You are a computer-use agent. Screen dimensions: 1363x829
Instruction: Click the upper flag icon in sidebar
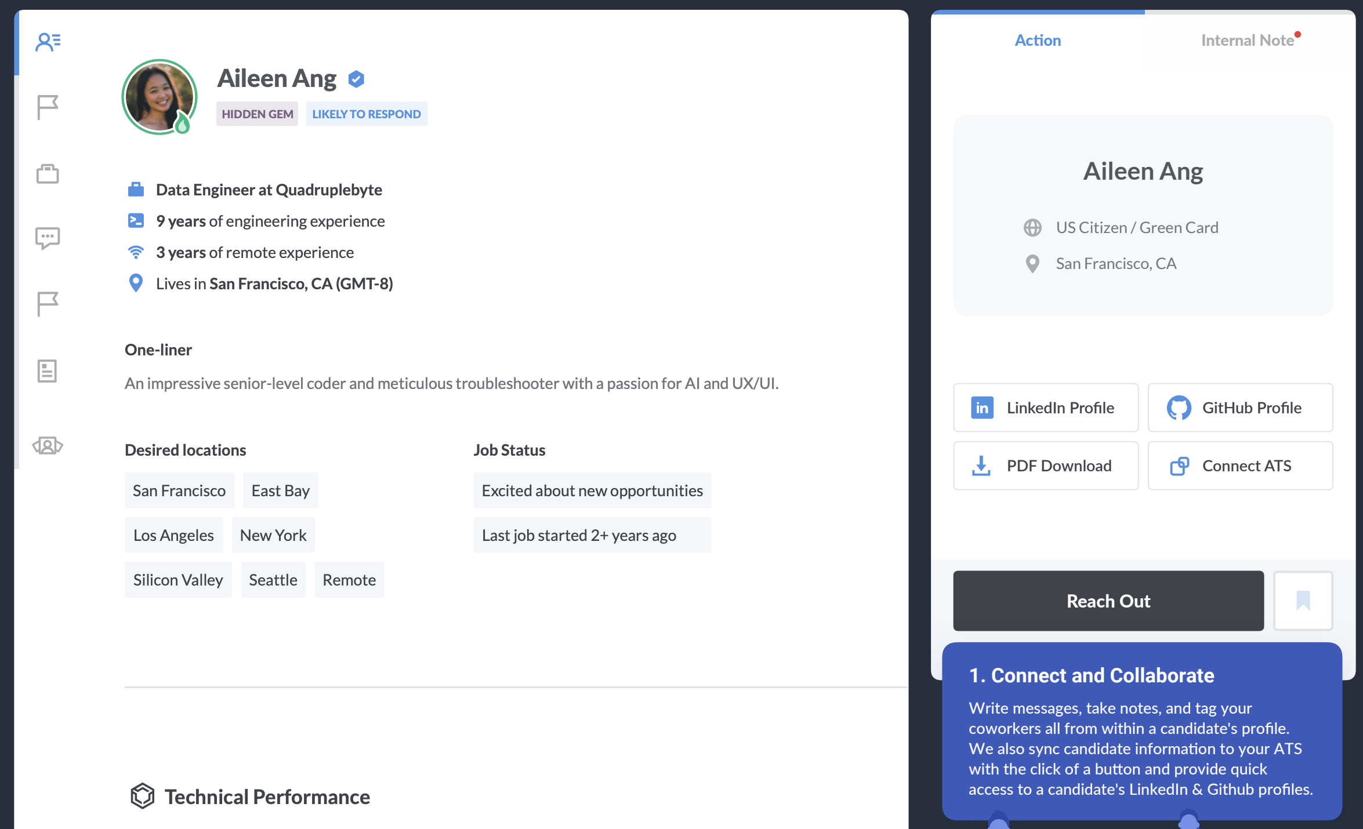48,107
